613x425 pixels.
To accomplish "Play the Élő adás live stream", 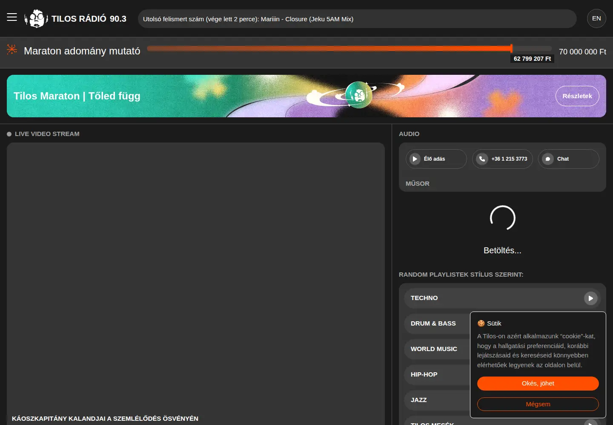I will click(x=436, y=159).
